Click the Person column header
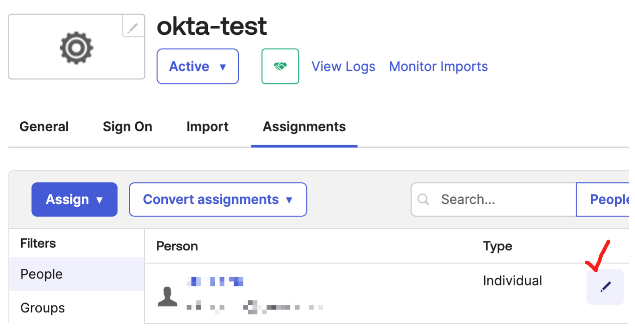The height and width of the screenshot is (334, 635). tap(177, 246)
